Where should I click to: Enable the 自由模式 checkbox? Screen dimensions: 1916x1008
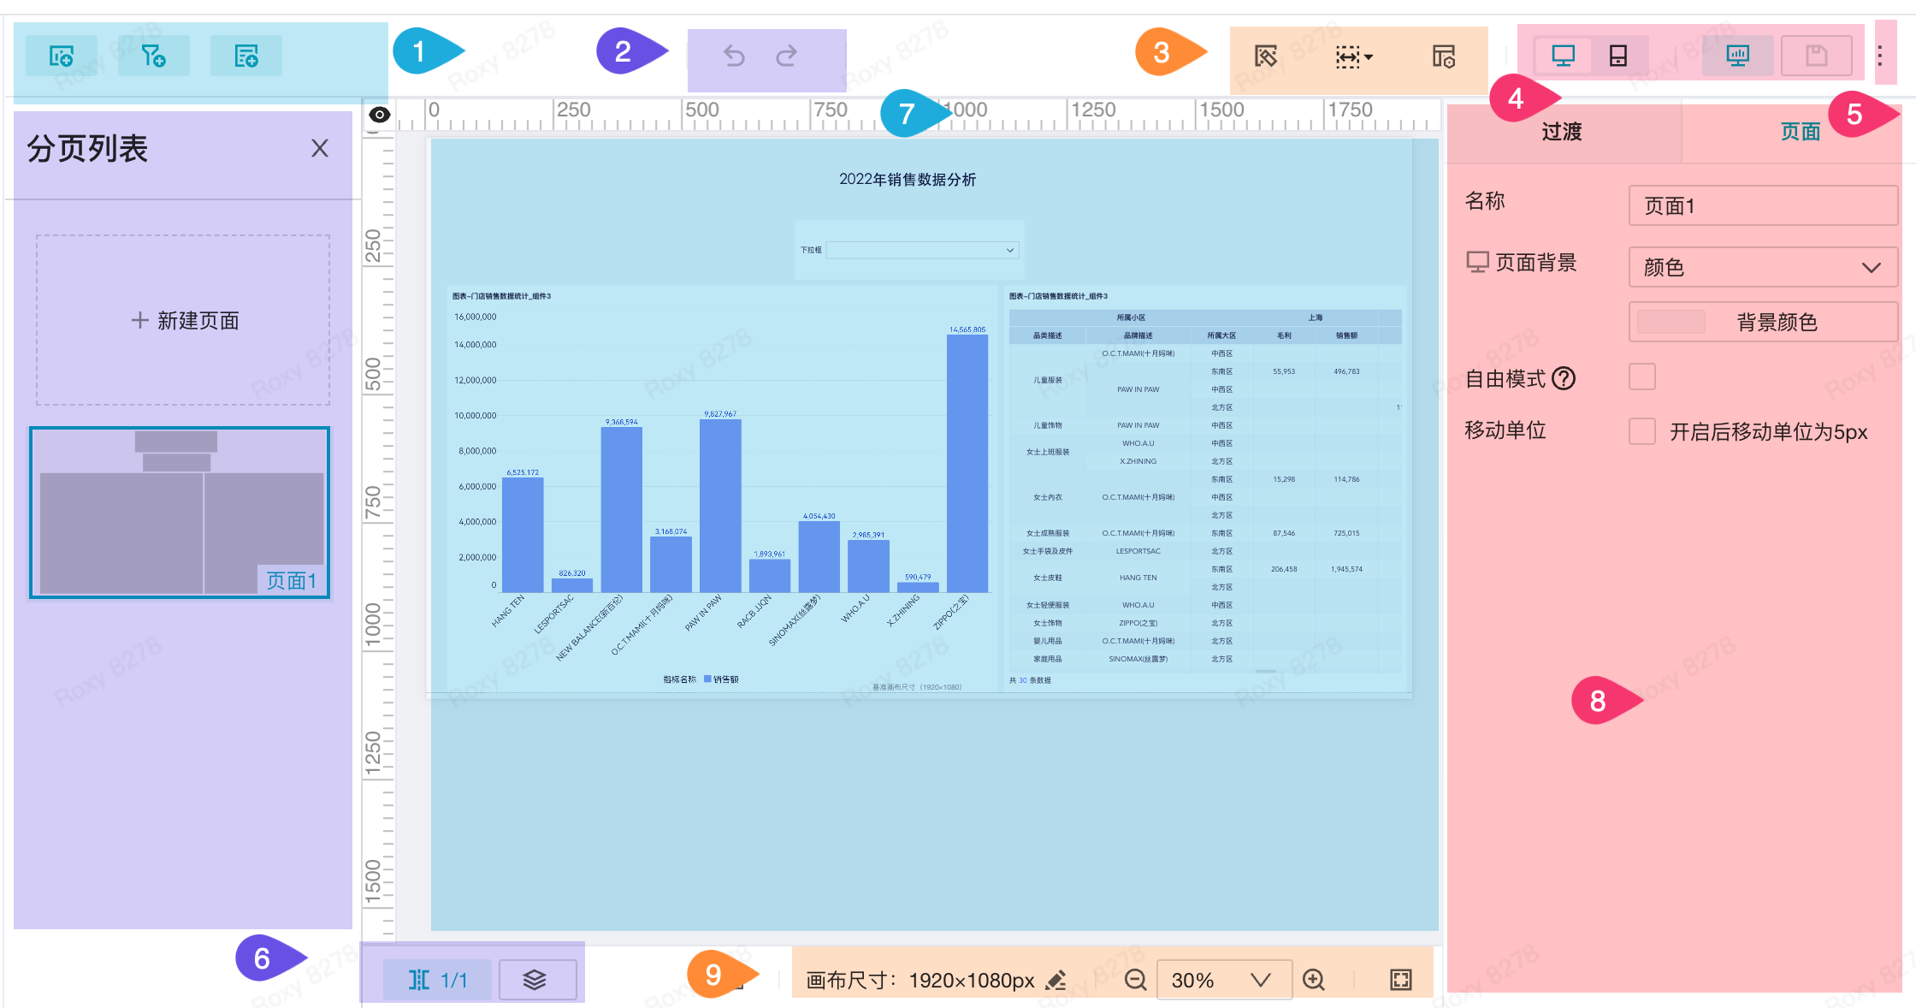(x=1641, y=377)
